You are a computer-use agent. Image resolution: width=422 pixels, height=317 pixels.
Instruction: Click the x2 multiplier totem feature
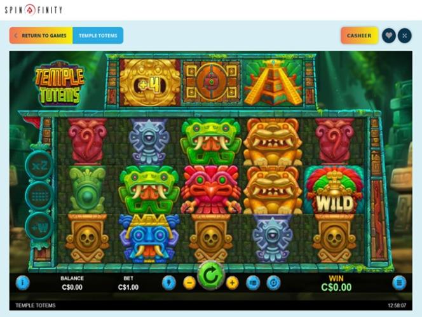click(39, 165)
